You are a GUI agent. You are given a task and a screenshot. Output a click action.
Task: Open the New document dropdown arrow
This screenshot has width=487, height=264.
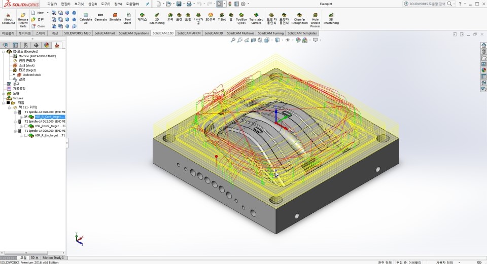[x=164, y=4]
